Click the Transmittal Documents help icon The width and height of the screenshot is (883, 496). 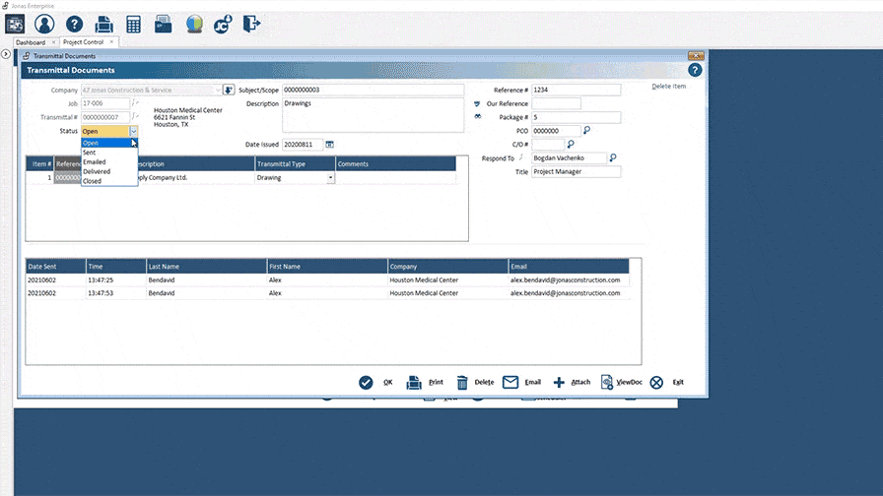695,70
